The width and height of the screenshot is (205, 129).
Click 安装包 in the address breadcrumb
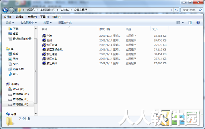65,10
